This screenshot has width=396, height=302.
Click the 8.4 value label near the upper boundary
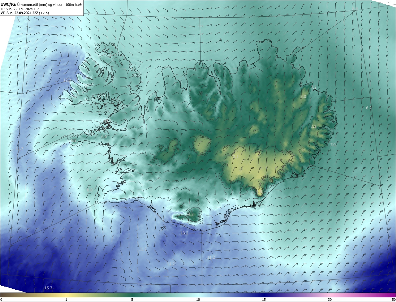pyautogui.click(x=355, y=9)
